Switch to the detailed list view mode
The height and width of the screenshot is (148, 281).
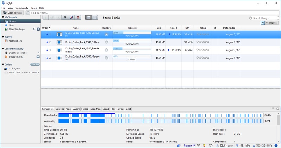point(95,18)
